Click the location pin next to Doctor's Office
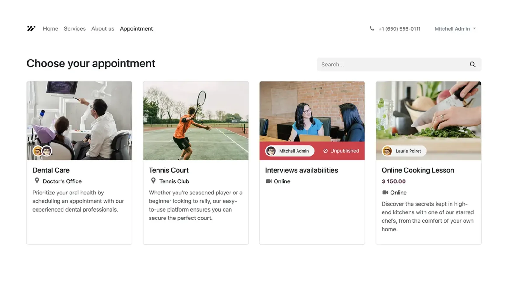508x285 pixels. click(x=37, y=181)
